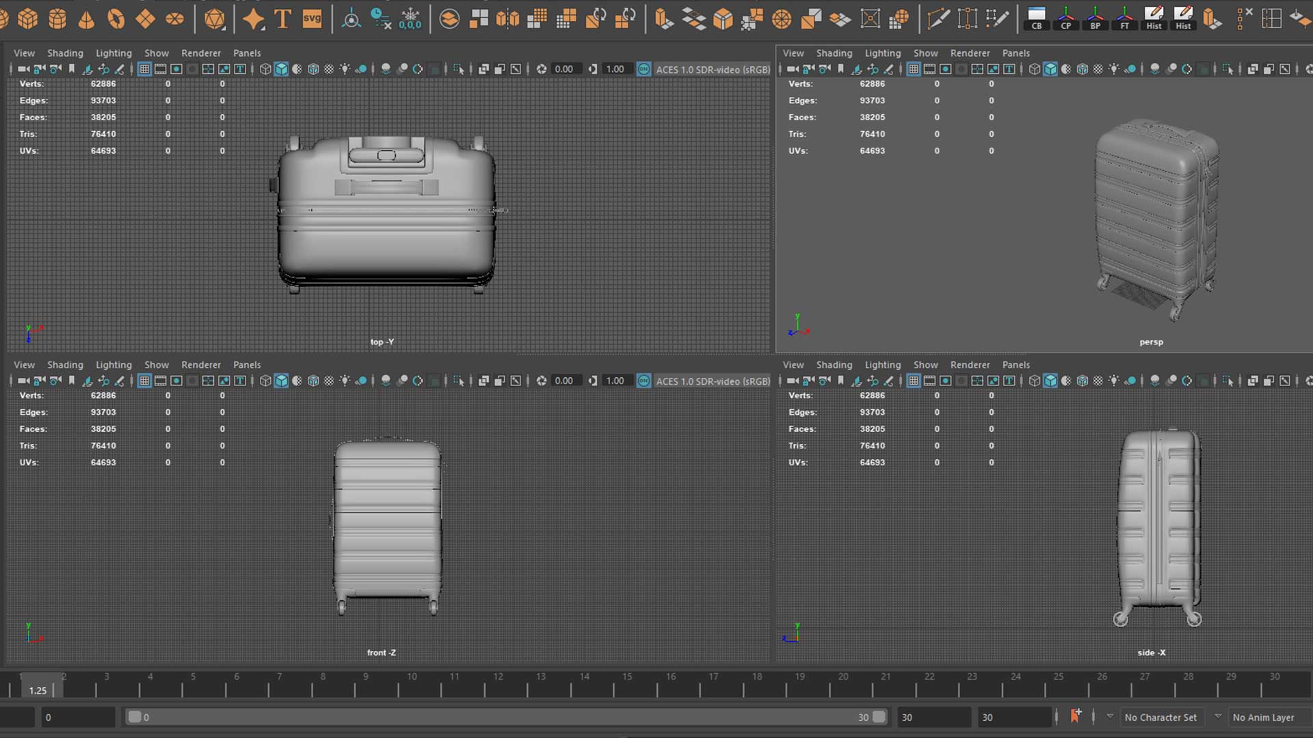Click the Mirror geometry shelf icon
This screenshot has width=1313, height=738.
(x=507, y=19)
